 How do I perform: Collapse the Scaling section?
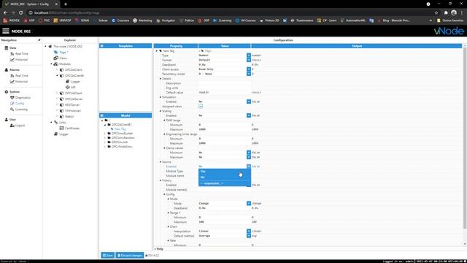click(161, 111)
